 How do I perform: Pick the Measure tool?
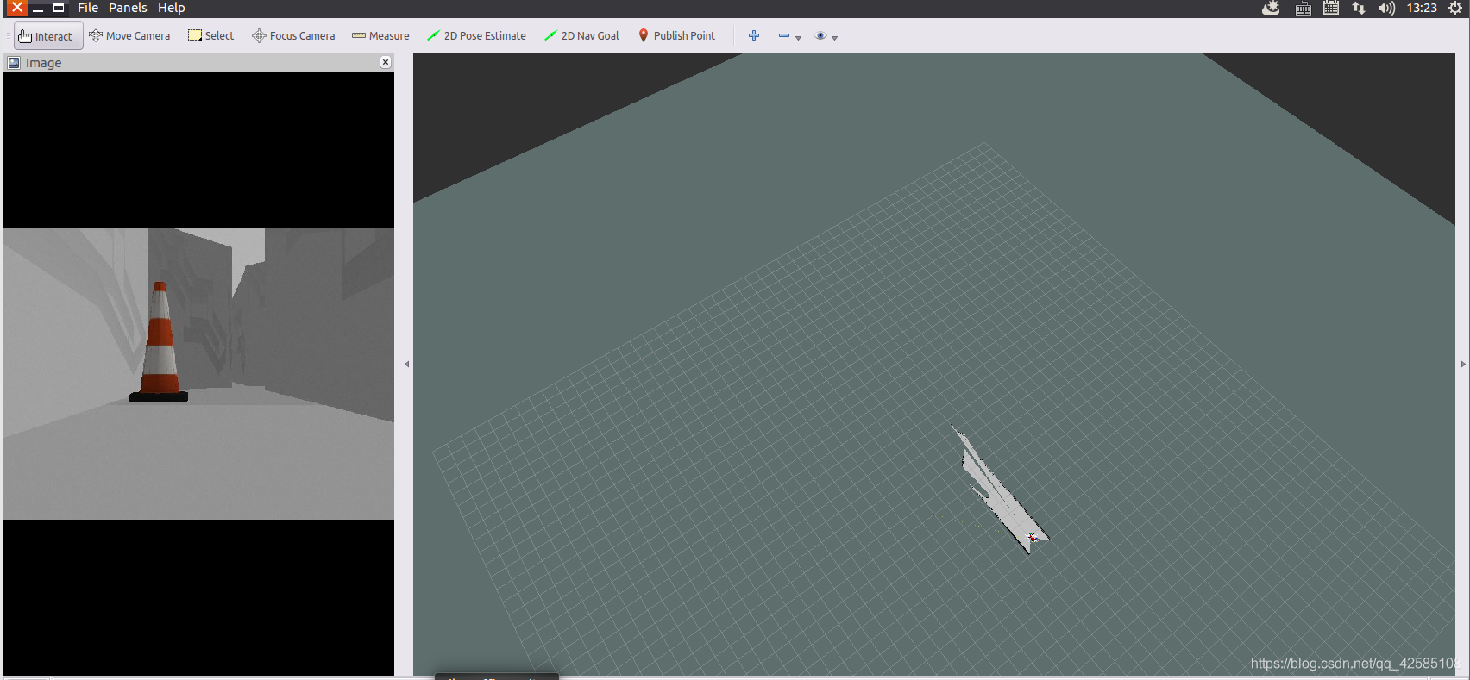(380, 36)
